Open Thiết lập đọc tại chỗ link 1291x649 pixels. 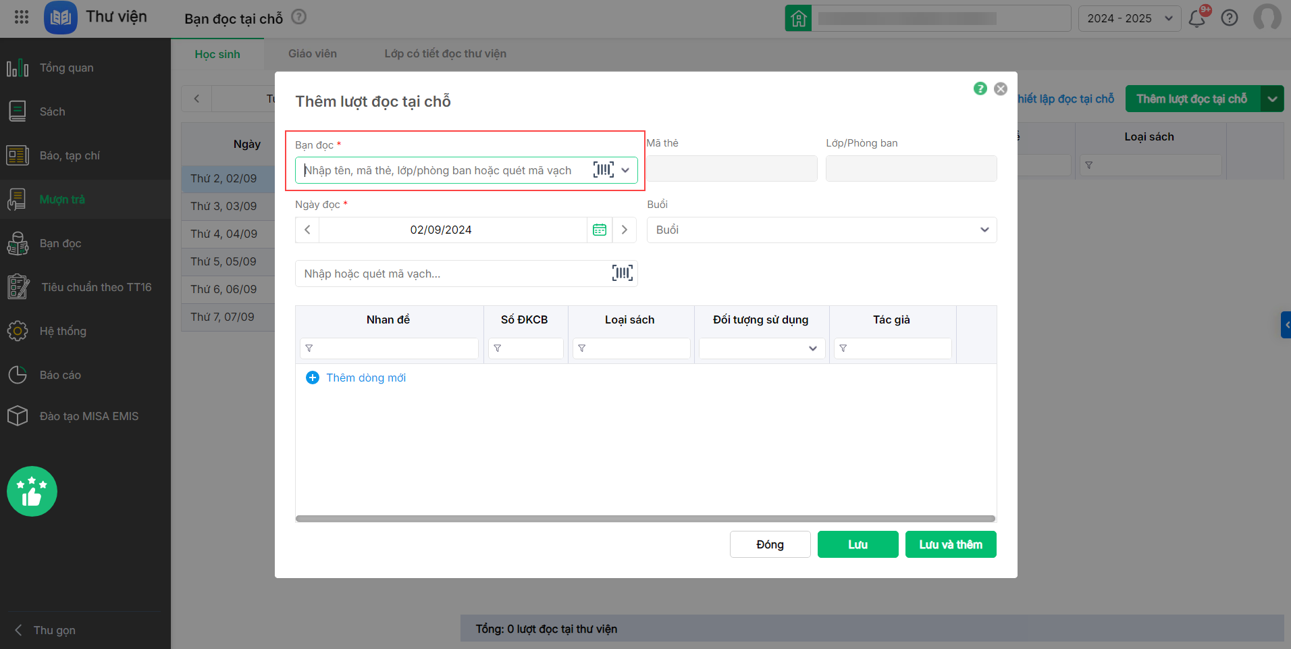coord(1066,99)
